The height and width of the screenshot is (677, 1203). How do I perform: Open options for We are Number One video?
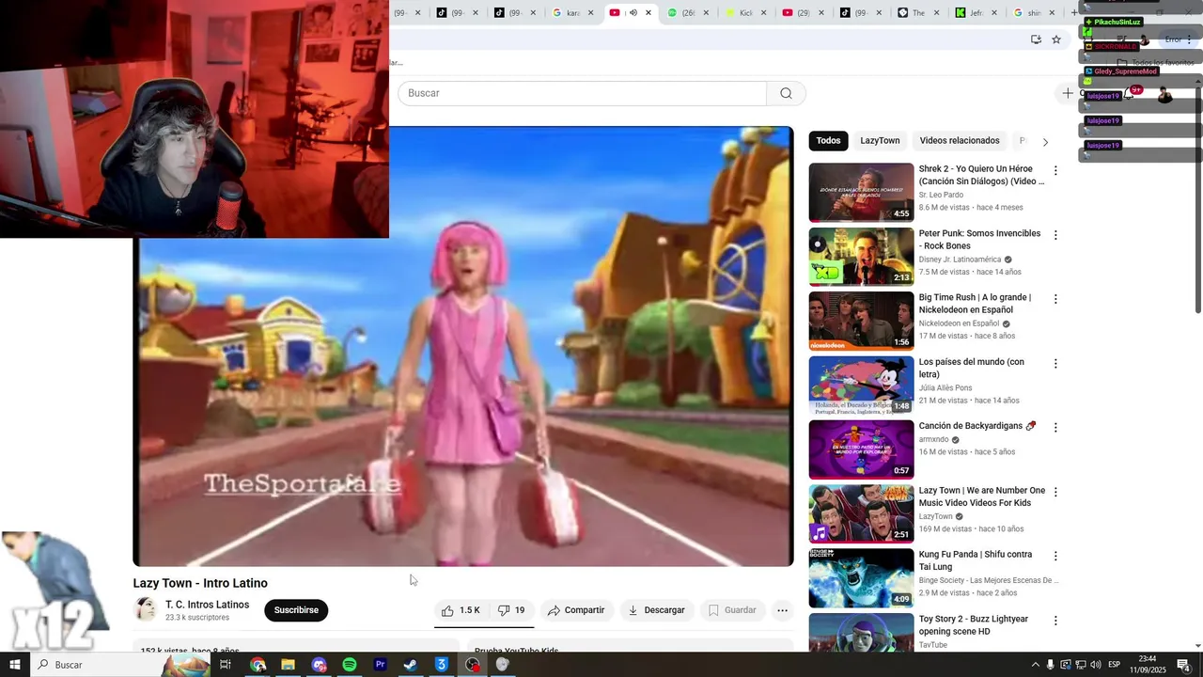[1055, 492]
